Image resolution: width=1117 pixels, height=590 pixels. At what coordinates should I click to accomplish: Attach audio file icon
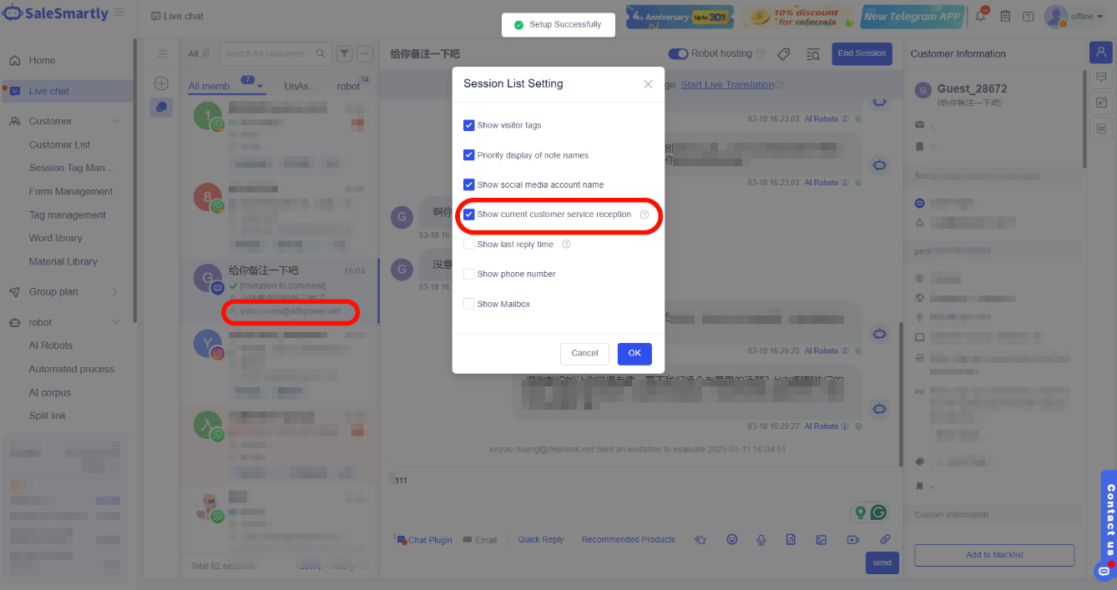(791, 540)
